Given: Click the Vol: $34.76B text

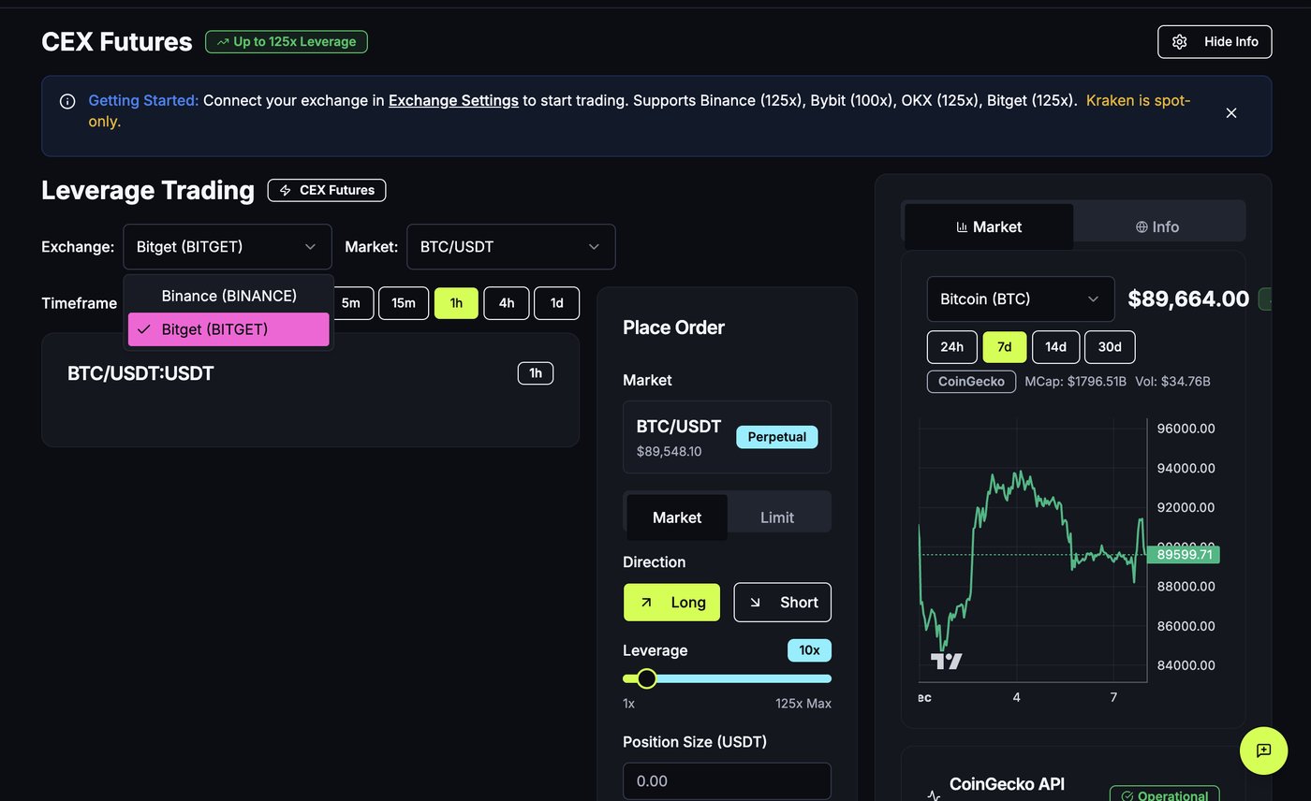Looking at the screenshot, I should [x=1172, y=382].
